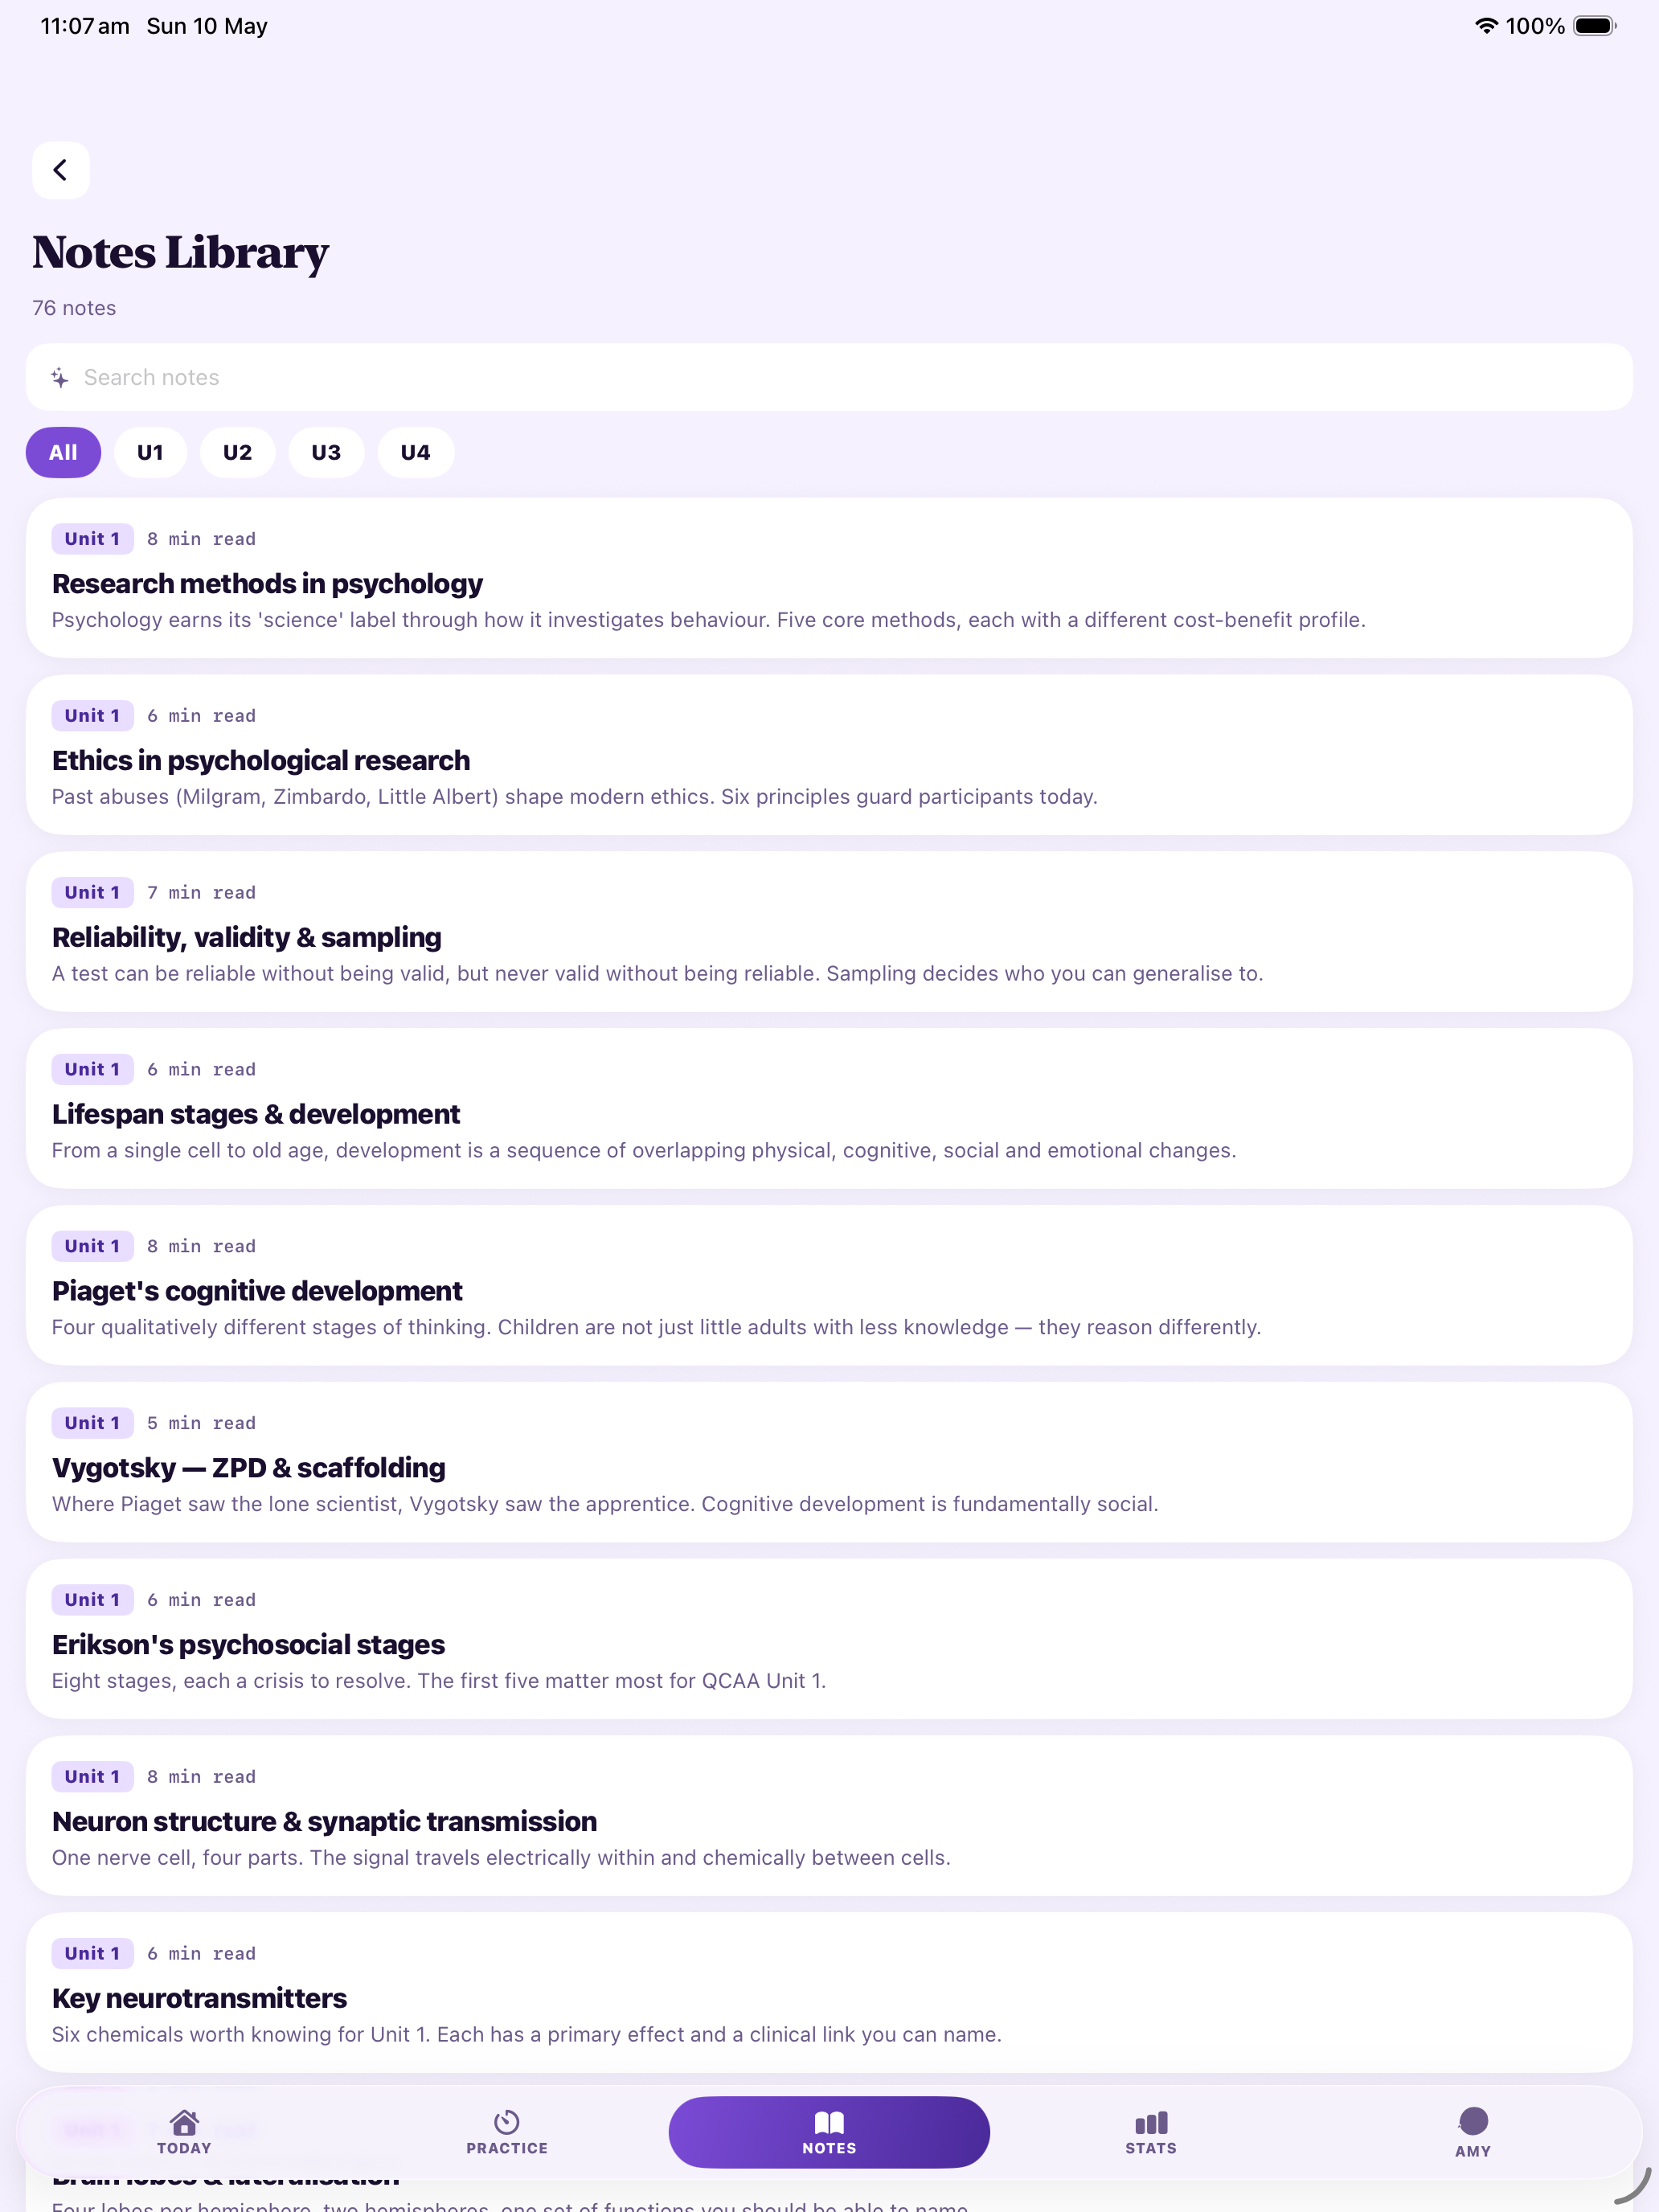Screen dimensions: 1659x2212
Task: Filter notes by U3
Action: (326, 452)
